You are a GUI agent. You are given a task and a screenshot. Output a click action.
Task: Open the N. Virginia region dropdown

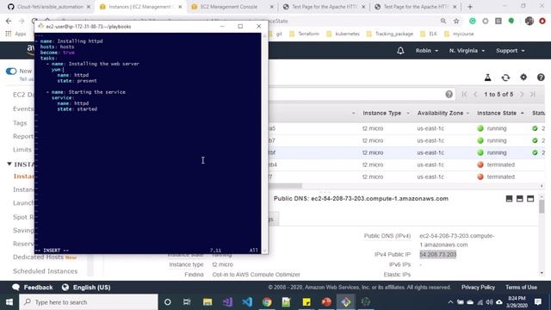467,51
